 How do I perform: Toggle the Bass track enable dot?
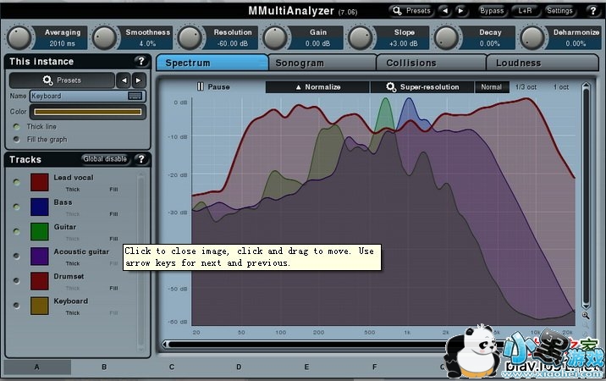(17, 207)
